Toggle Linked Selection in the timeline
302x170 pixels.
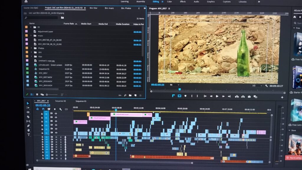pyautogui.click(x=49, y=109)
